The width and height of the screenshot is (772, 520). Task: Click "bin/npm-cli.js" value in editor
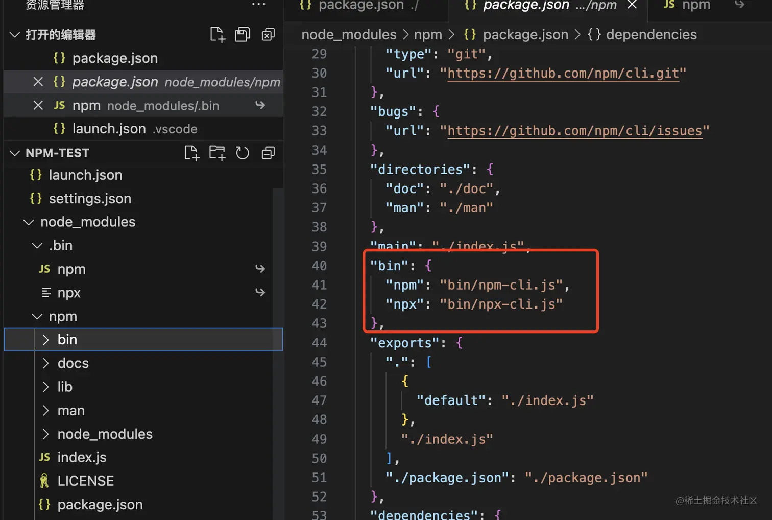coord(501,285)
